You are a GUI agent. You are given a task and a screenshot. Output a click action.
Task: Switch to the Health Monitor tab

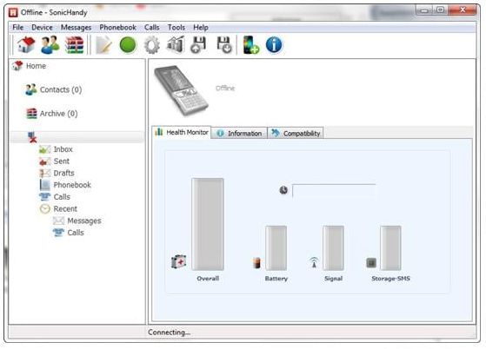tap(182, 132)
